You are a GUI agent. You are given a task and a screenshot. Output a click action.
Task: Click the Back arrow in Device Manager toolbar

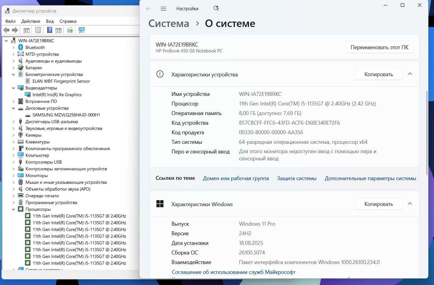pos(6,30)
